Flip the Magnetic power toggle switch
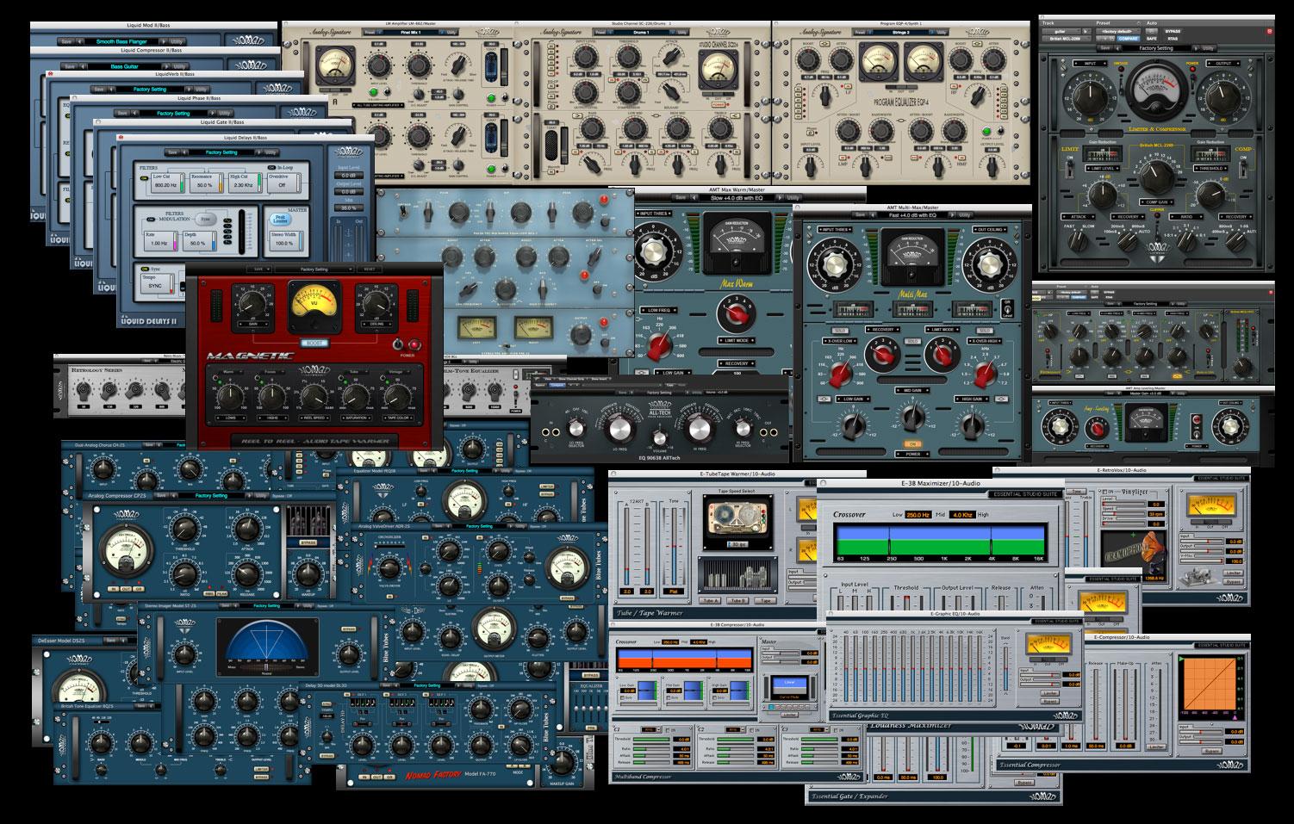Viewport: 1294px width, 824px height. coord(397,344)
